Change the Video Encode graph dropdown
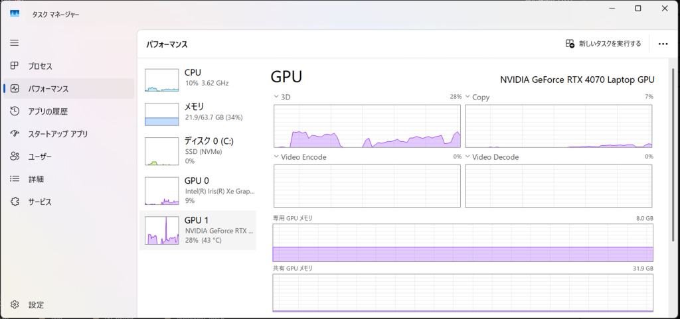Image resolution: width=680 pixels, height=319 pixels. [277, 157]
